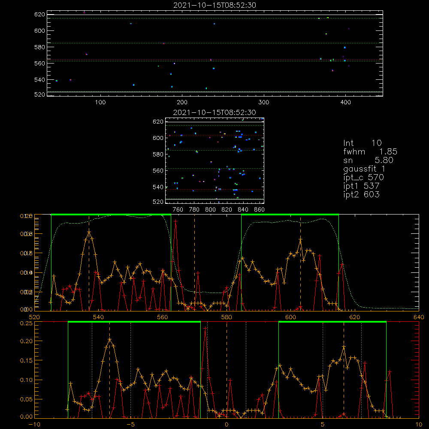Click the '0.25' y-axis label of bottom plot

pos(26,323)
